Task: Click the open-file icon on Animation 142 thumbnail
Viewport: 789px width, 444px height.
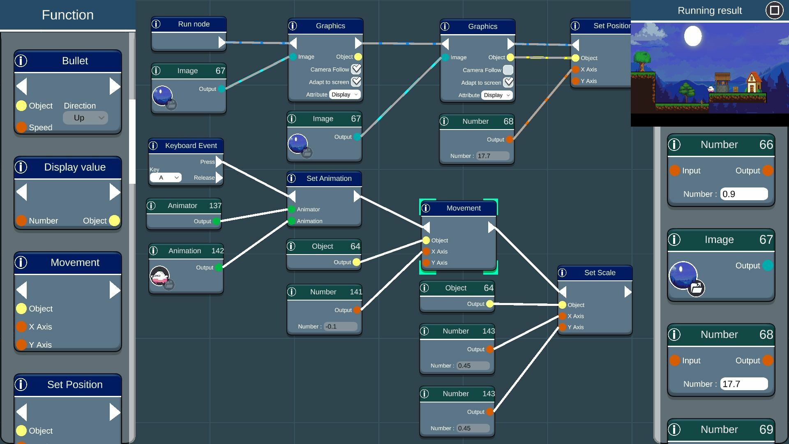Action: (168, 284)
